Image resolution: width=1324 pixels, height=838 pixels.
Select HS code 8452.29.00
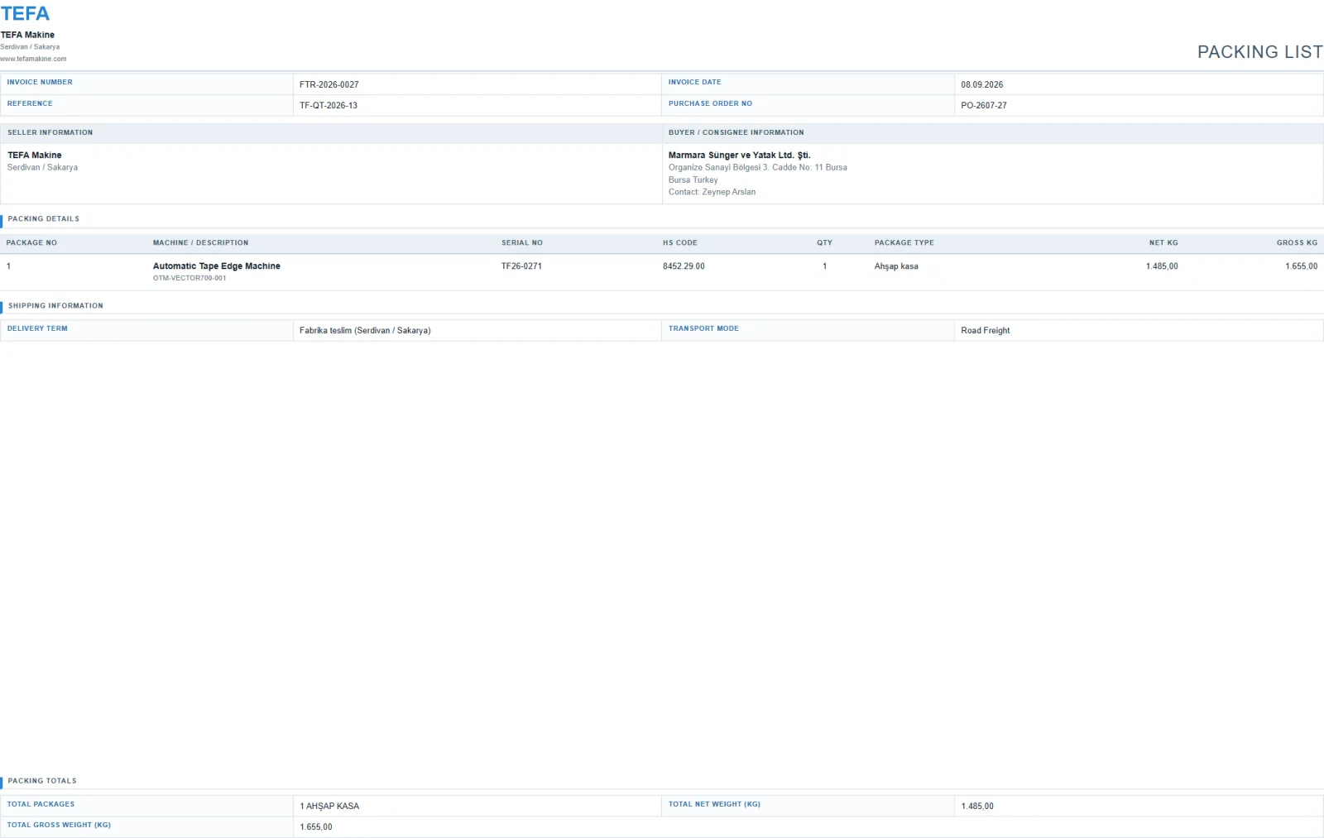pyautogui.click(x=684, y=266)
